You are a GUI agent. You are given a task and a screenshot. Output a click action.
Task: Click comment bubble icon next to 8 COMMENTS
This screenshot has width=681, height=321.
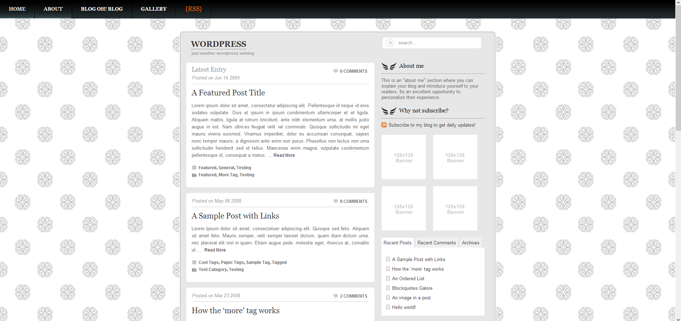click(x=336, y=201)
